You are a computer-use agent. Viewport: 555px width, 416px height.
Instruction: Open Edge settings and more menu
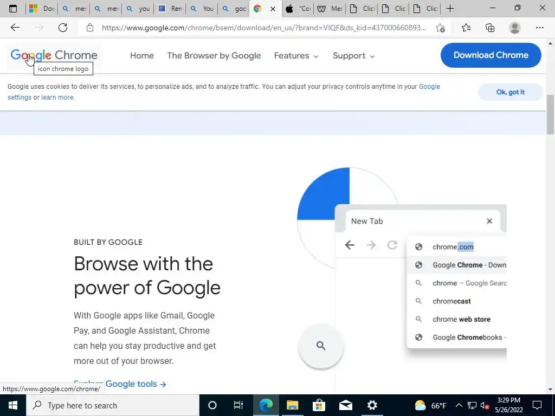click(x=539, y=28)
